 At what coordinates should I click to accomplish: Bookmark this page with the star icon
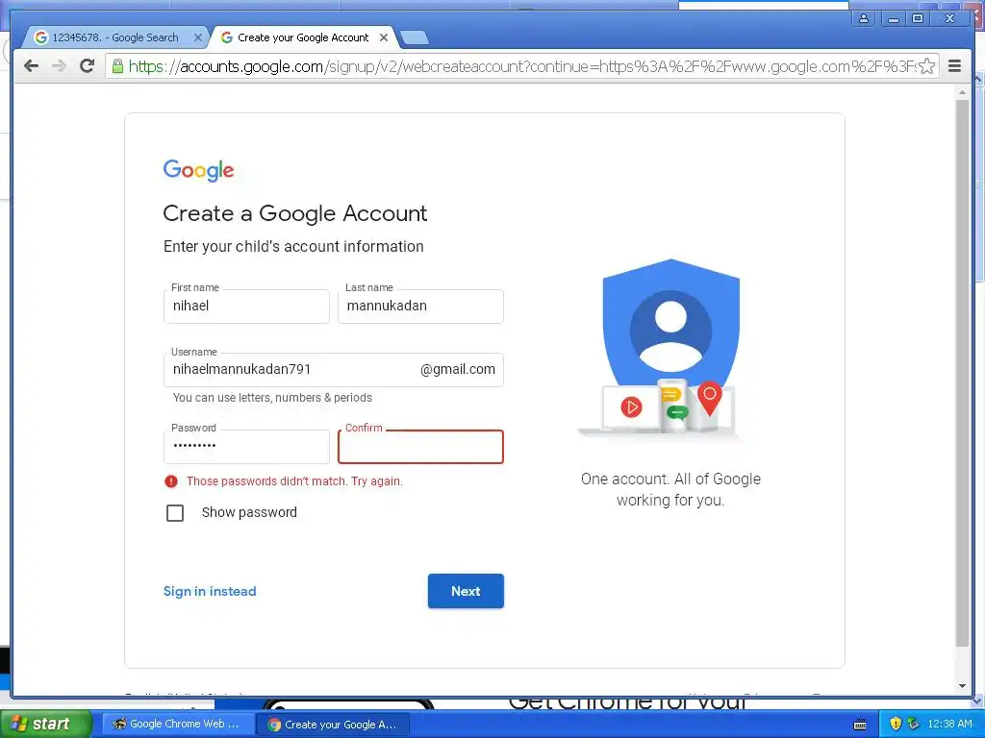coord(927,66)
